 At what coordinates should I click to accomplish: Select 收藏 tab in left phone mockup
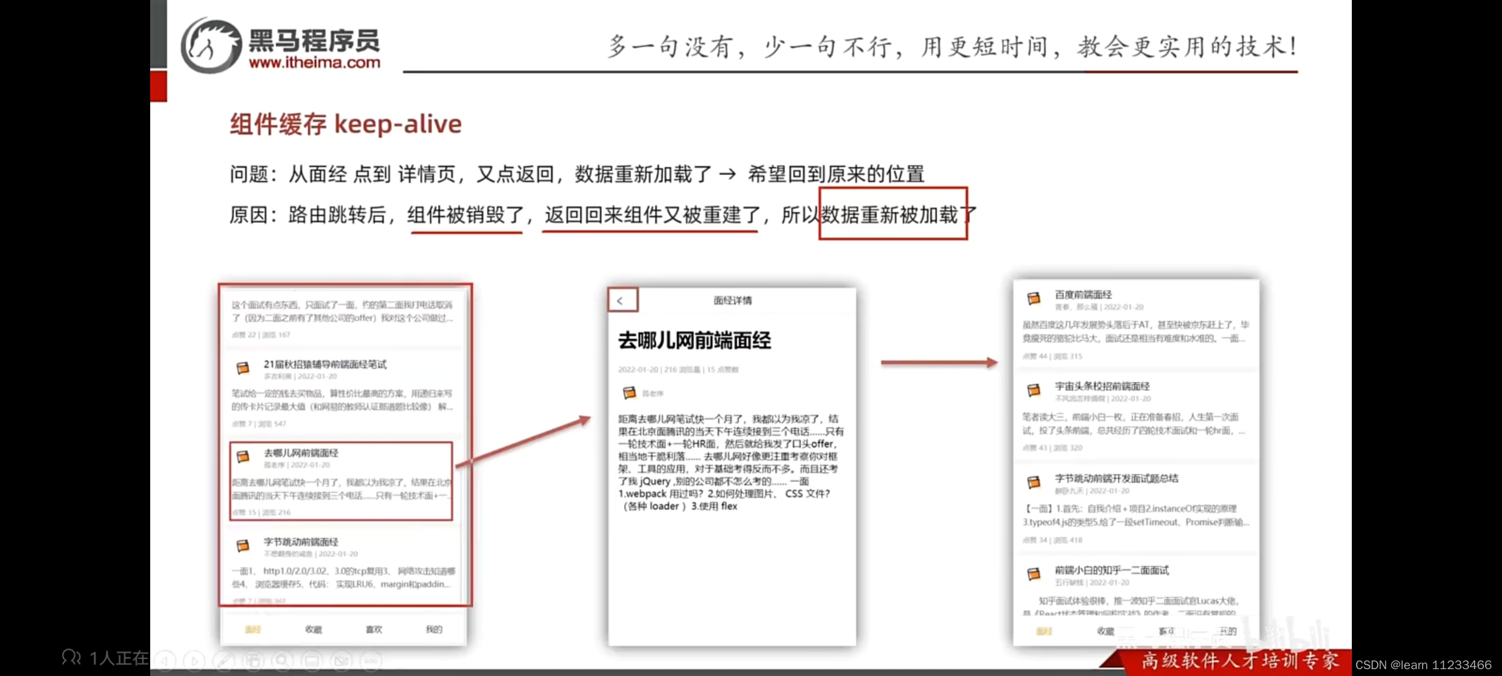[314, 629]
